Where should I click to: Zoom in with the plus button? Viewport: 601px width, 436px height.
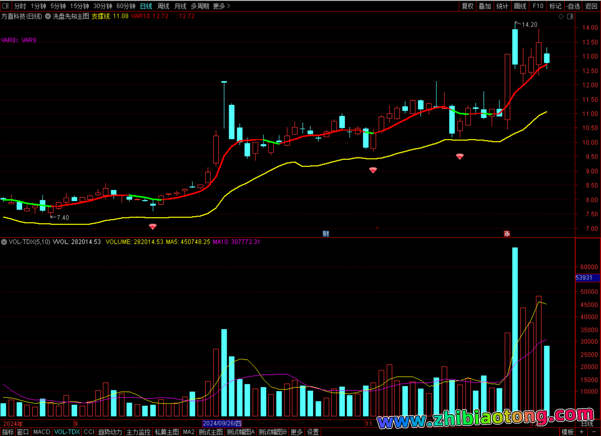[582, 432]
